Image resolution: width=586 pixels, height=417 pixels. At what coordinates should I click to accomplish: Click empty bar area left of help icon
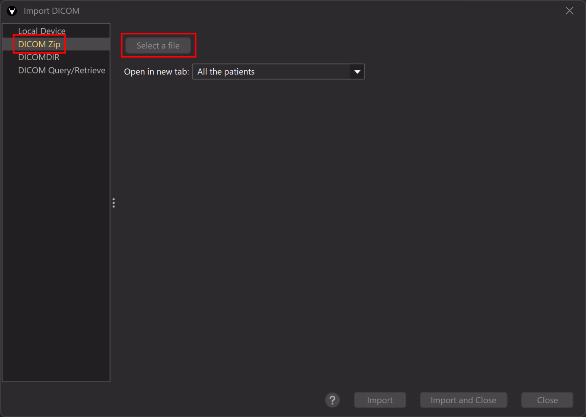pos(191,400)
